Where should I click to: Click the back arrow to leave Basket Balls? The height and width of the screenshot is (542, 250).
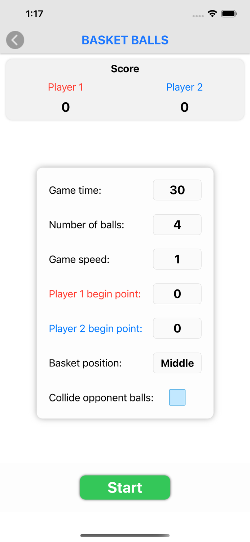[15, 40]
